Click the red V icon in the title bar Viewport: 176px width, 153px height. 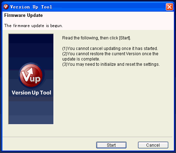[6, 7]
